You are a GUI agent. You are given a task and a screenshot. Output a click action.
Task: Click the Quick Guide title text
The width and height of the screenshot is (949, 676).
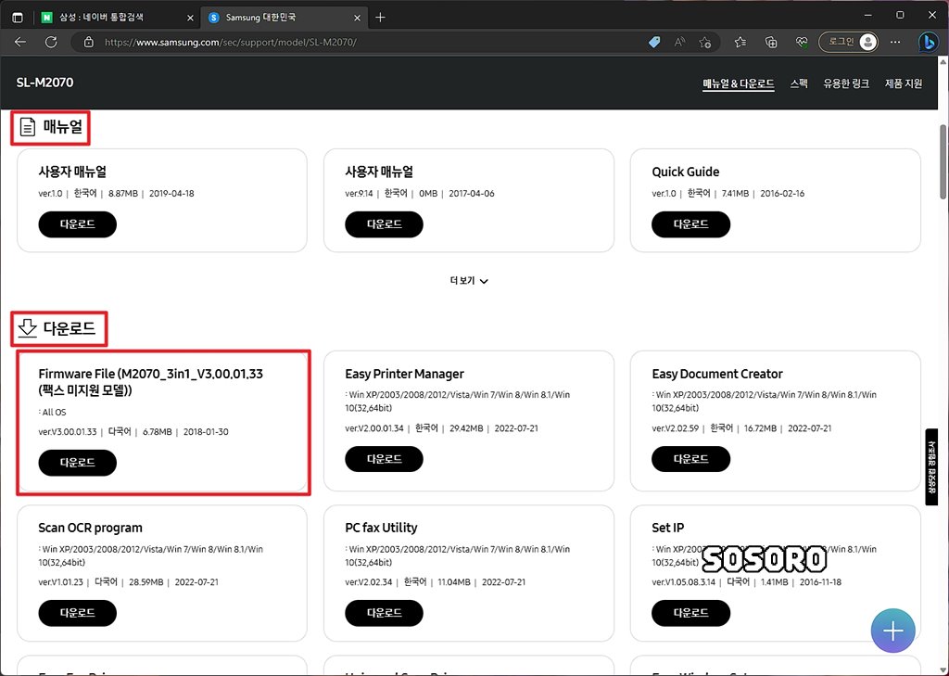pos(686,172)
